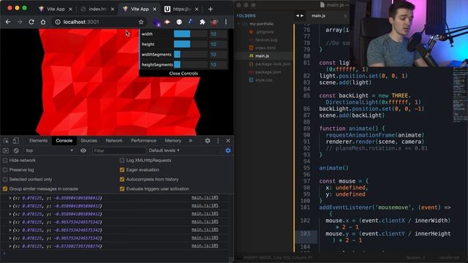Click the blue extension icon
This screenshot has height=263, width=468.
tap(190, 22)
